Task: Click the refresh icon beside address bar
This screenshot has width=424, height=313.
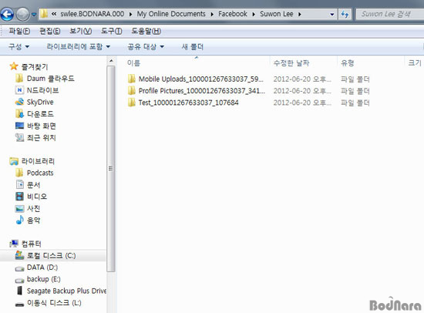Action: (x=345, y=14)
